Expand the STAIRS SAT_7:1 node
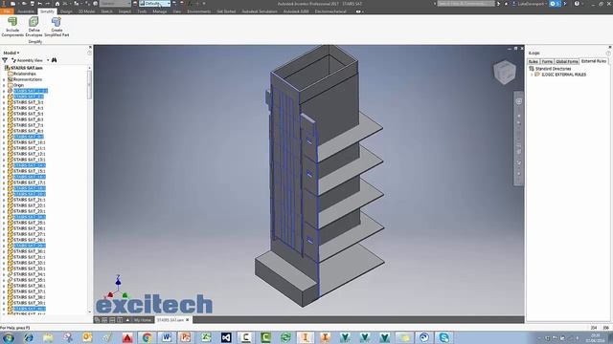613x344 pixels. pos(4,125)
